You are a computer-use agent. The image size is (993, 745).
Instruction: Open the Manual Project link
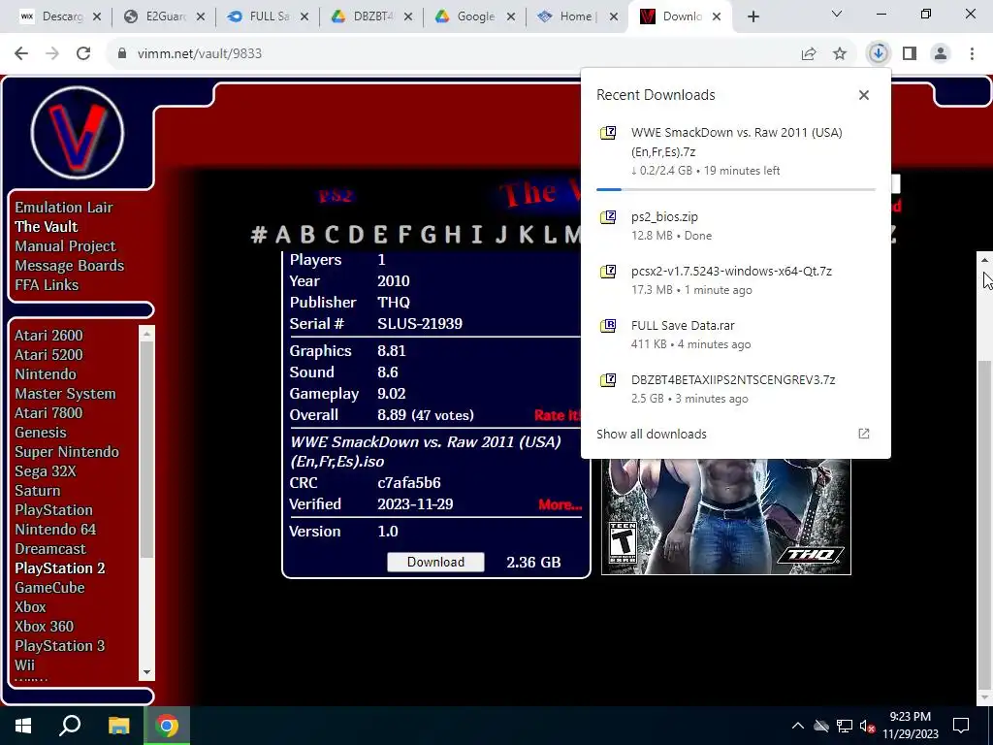click(x=65, y=245)
